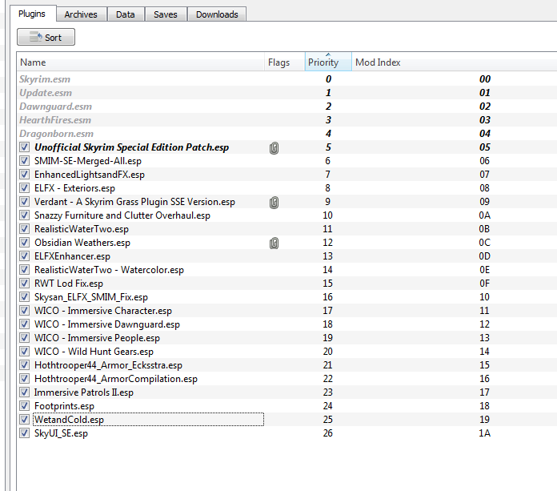This screenshot has width=557, height=491.
Task: Click priority value 21 for Hothtrooper44_Armor_Ecksstra
Action: [x=328, y=365]
